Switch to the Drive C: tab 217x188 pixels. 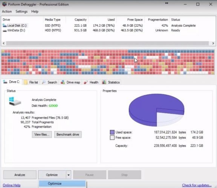[12, 82]
